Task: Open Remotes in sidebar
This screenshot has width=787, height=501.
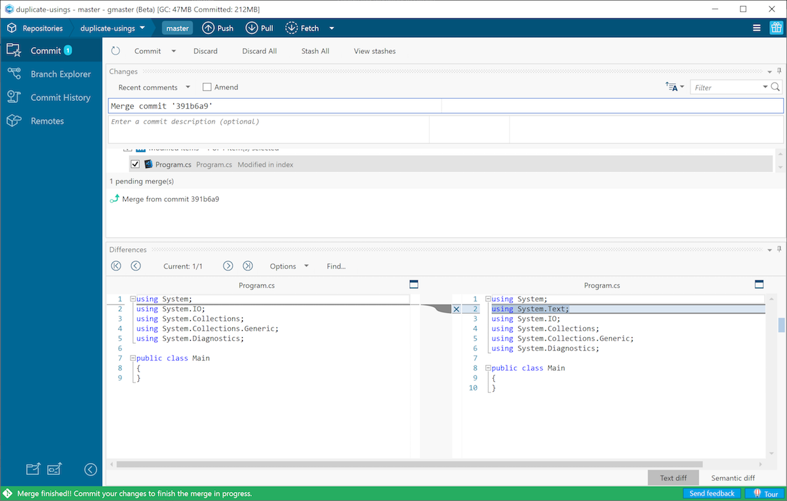Action: click(x=51, y=121)
